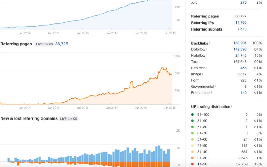
Task: Open the .org count link 270
Action: (x=243, y=2)
